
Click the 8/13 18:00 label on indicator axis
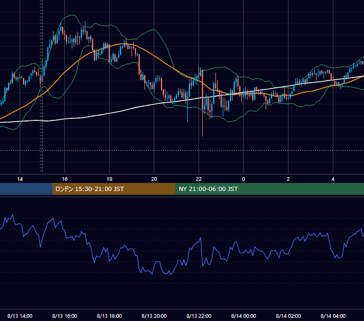click(109, 316)
